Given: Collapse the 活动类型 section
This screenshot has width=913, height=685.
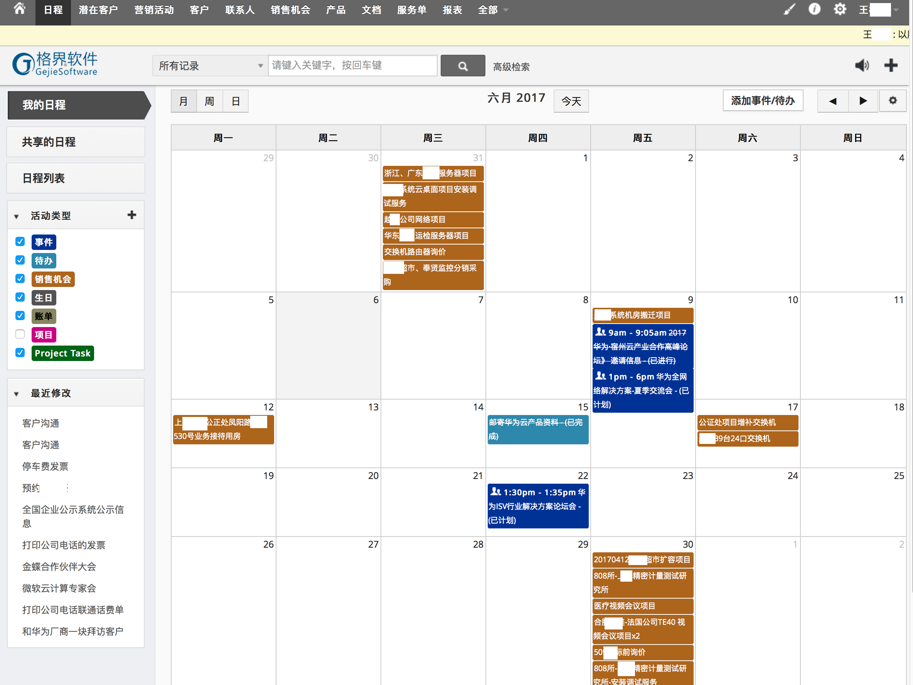Looking at the screenshot, I should click(x=17, y=216).
